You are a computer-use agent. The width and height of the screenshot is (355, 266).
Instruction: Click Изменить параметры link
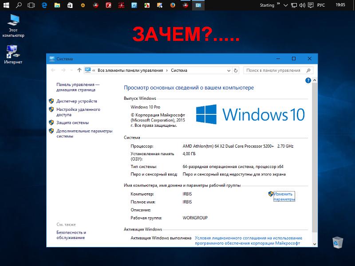284,196
